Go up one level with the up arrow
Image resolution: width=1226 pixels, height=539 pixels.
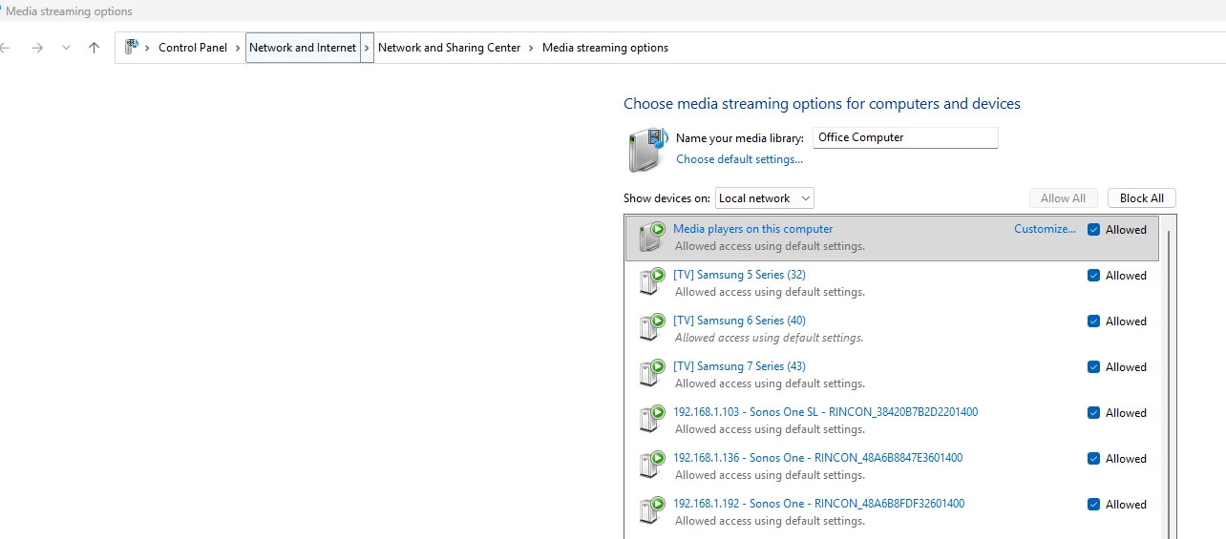pos(94,48)
